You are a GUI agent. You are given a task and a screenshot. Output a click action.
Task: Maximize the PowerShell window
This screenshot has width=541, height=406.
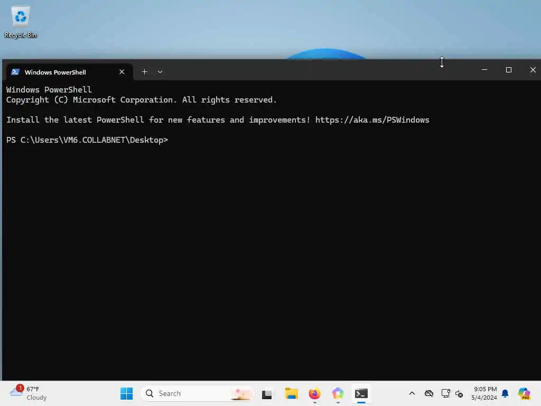509,70
